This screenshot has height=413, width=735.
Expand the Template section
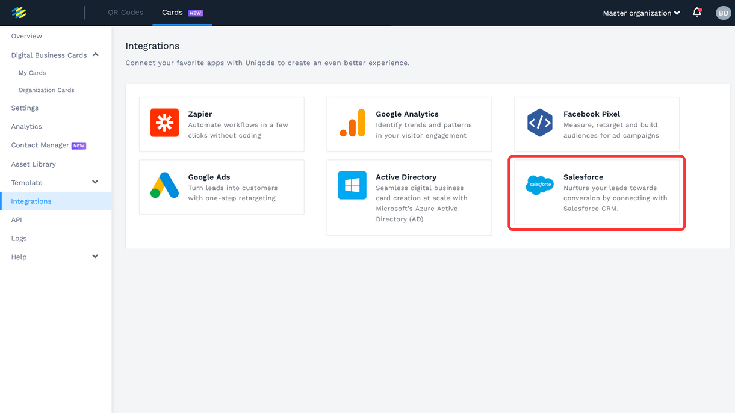(x=95, y=182)
